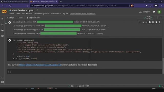This screenshot has width=164, height=92.
Task: Open the code snippets icon in sidebar
Action: click(x=2, y=78)
